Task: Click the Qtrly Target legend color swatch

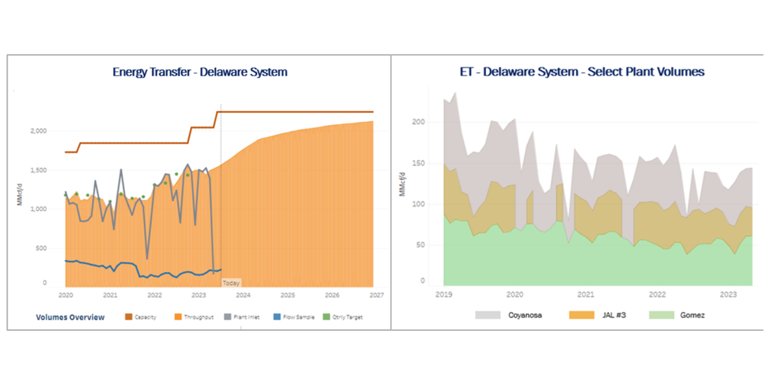Action: click(326, 317)
